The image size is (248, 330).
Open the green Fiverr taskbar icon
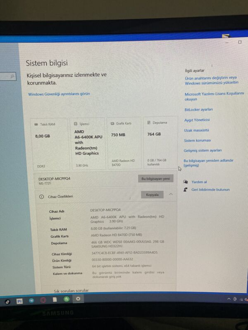tap(67, 299)
